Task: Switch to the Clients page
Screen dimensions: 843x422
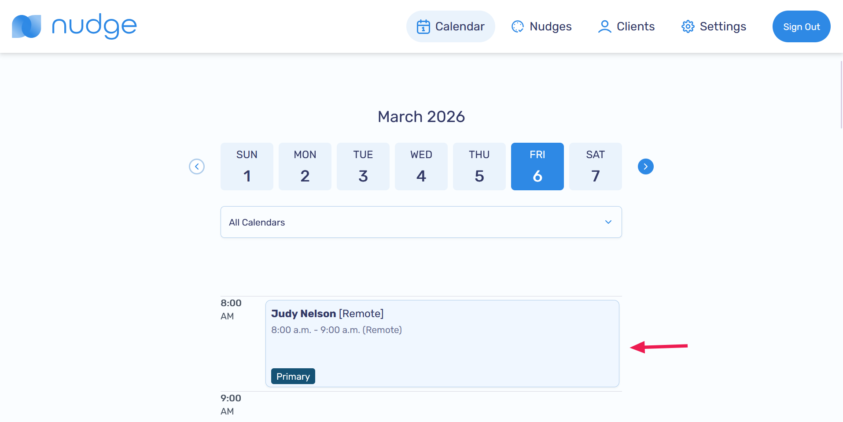Action: point(626,26)
